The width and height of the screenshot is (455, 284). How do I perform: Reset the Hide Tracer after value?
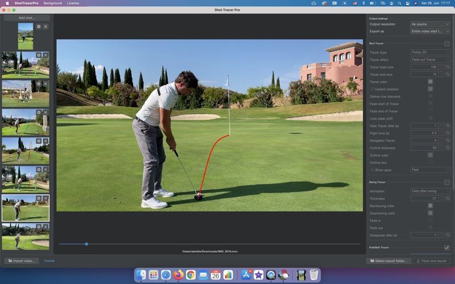pos(448,126)
